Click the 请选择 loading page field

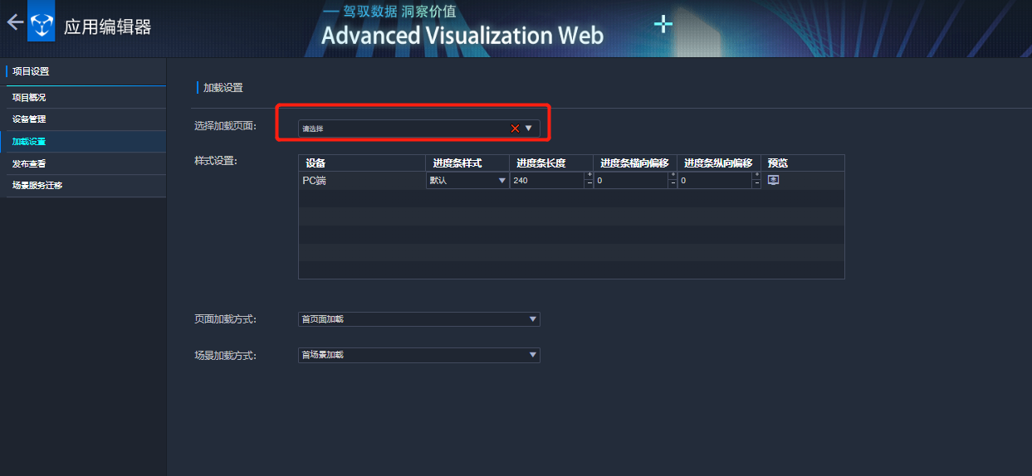pyautogui.click(x=419, y=129)
